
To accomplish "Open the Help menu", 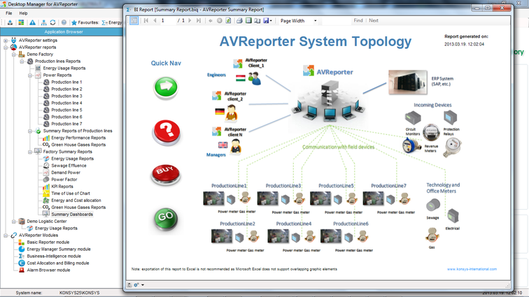I will 23,13.
